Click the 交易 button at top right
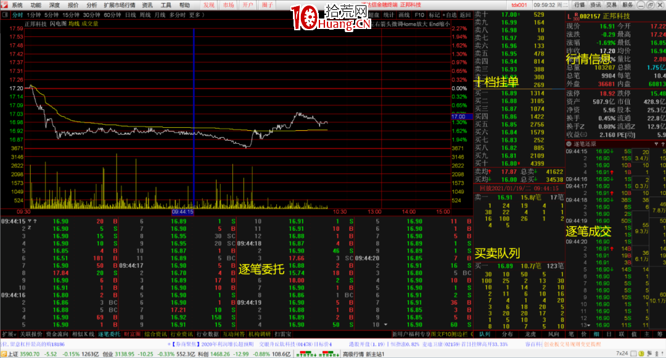666x358 pixels. (x=612, y=5)
